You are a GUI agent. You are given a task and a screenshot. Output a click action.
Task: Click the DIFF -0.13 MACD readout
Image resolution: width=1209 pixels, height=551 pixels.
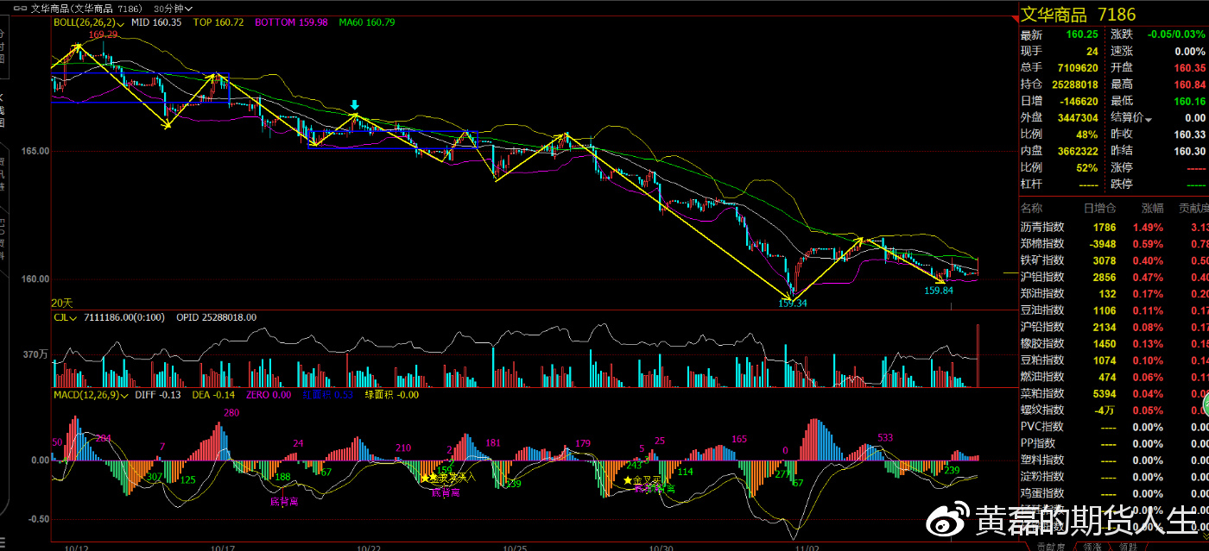click(159, 395)
